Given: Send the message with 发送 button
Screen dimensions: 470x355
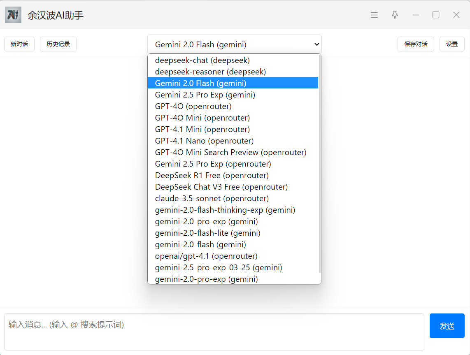Looking at the screenshot, I should click(x=447, y=326).
